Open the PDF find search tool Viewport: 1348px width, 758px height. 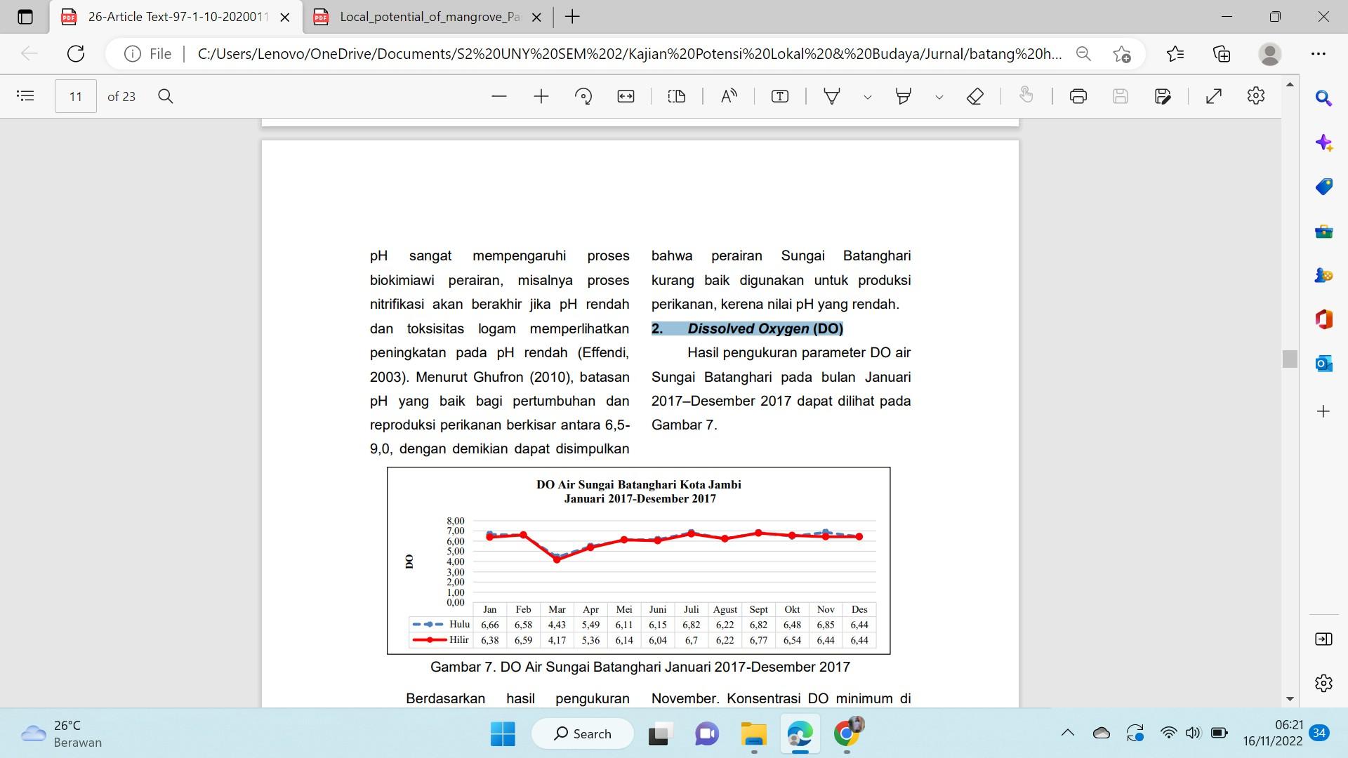[166, 96]
